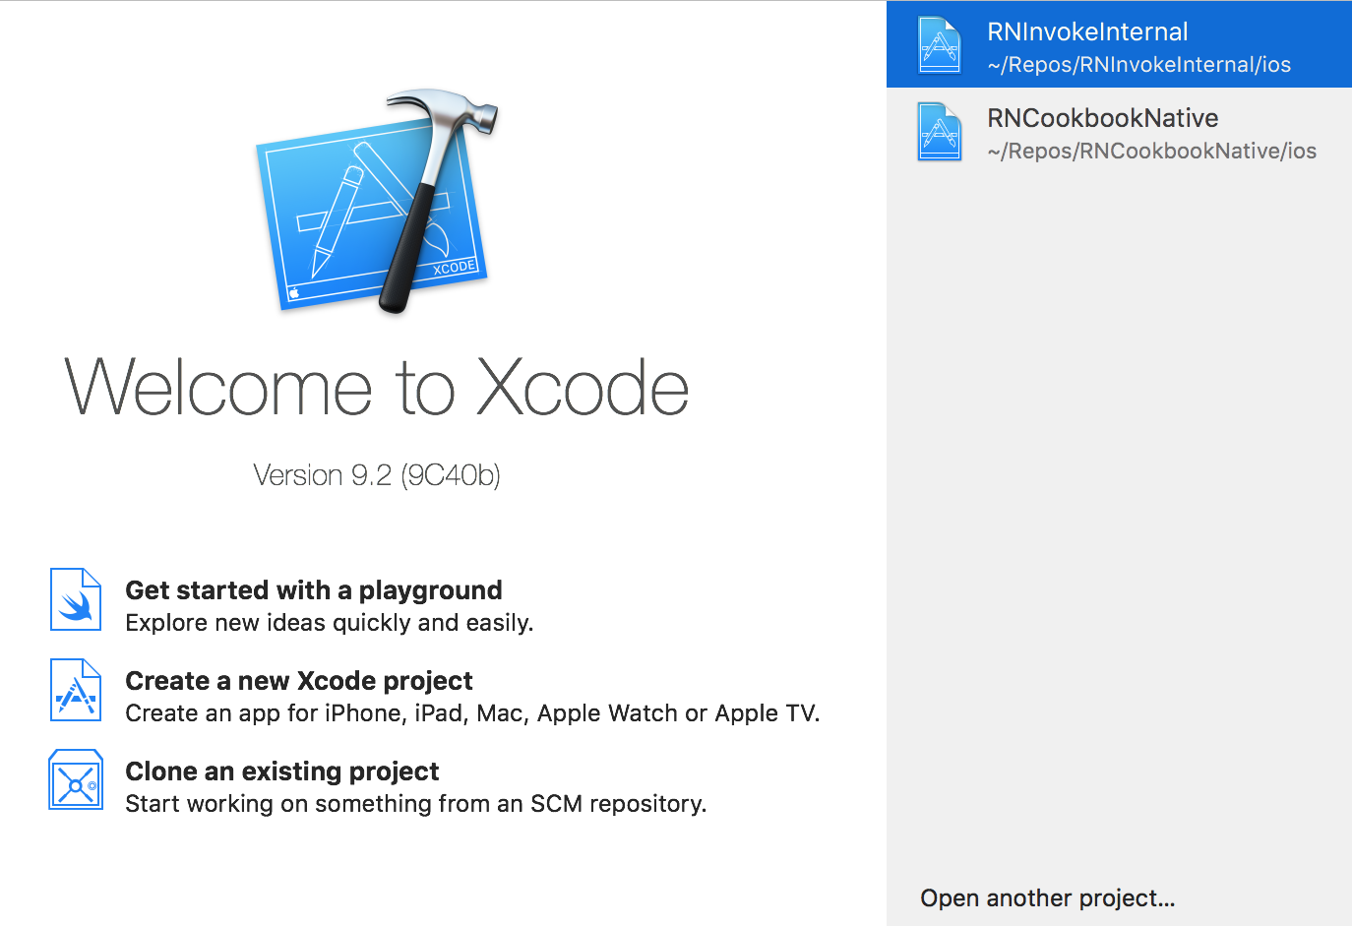1352x926 pixels.
Task: Click the ~/Repos/RNInvokeInternal/ios path text
Action: point(1138,65)
